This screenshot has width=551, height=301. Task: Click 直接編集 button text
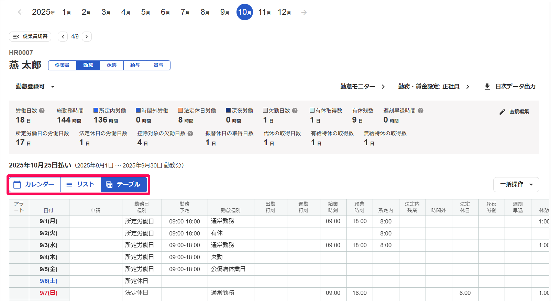pyautogui.click(x=519, y=112)
